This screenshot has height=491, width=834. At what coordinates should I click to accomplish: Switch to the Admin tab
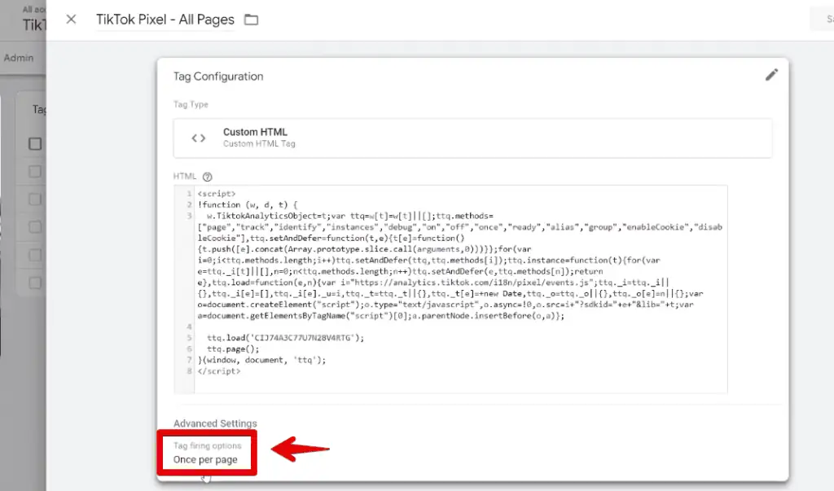(x=19, y=58)
